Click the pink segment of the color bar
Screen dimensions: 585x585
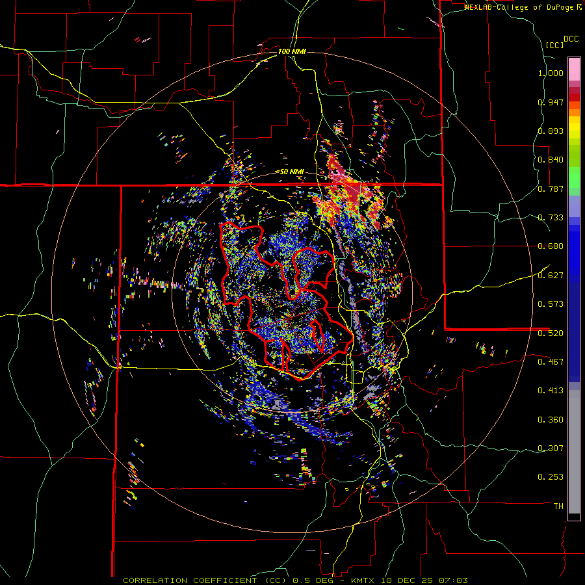574,69
